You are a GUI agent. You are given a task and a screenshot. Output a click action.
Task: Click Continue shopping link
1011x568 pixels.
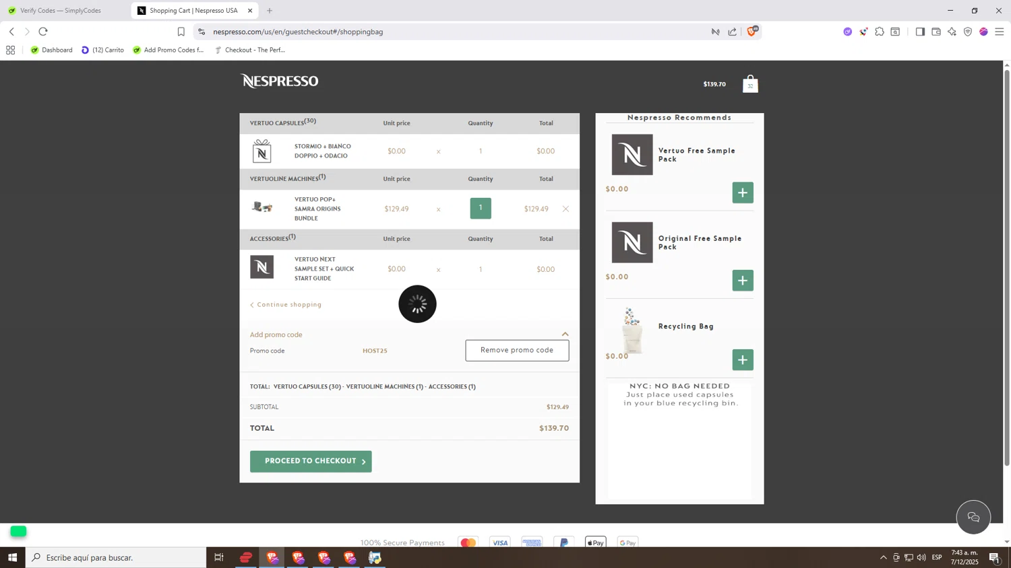(x=286, y=305)
